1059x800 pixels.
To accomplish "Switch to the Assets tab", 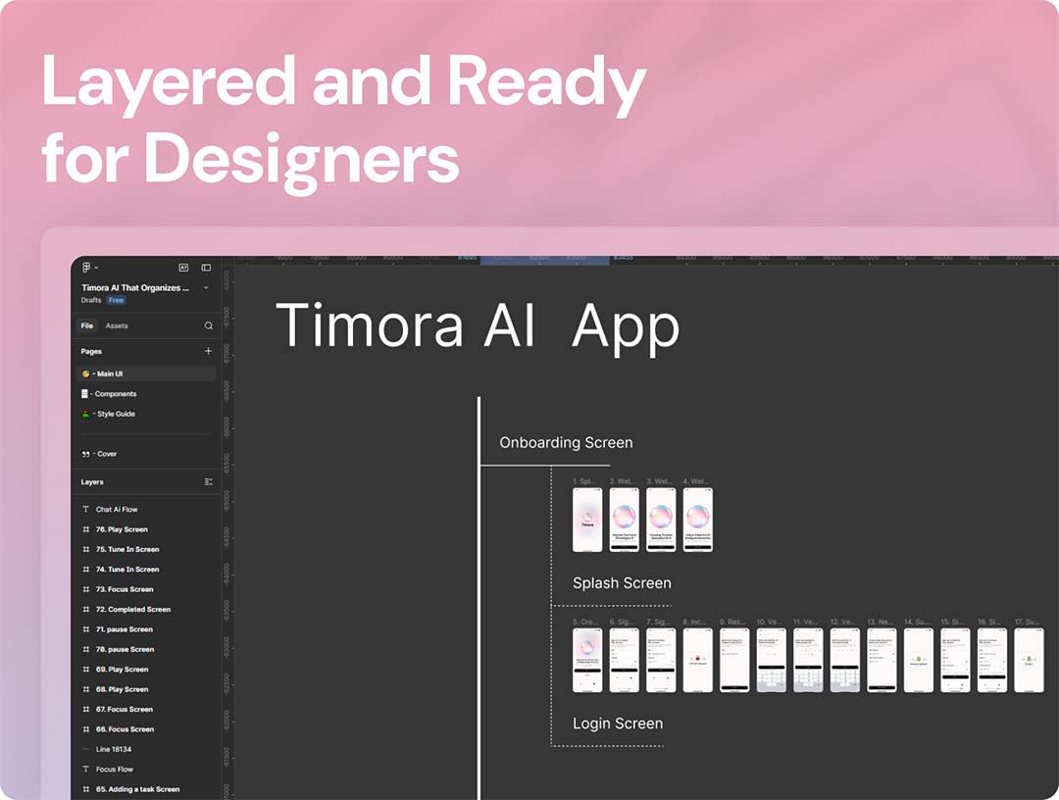I will tap(117, 325).
